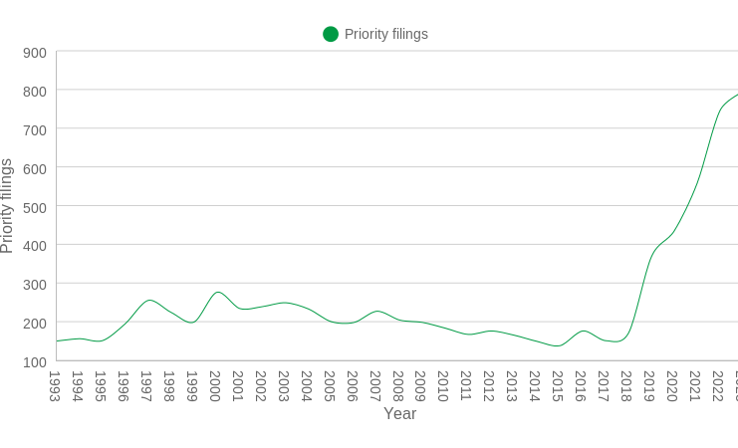Click the rotated Priority filings vertical axis title
The width and height of the screenshot is (738, 448).
tap(8, 206)
